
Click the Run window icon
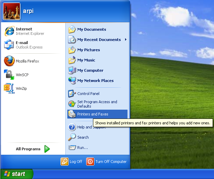tap(72, 147)
